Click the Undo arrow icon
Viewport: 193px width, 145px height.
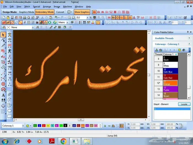[56, 17]
